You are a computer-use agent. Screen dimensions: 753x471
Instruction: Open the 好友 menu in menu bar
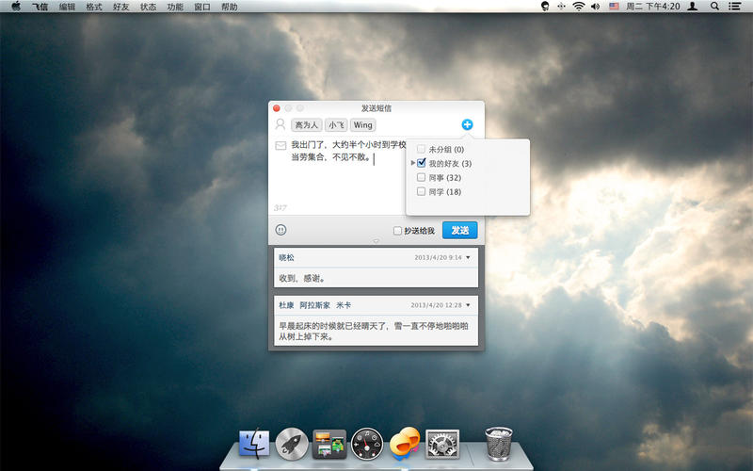click(121, 7)
